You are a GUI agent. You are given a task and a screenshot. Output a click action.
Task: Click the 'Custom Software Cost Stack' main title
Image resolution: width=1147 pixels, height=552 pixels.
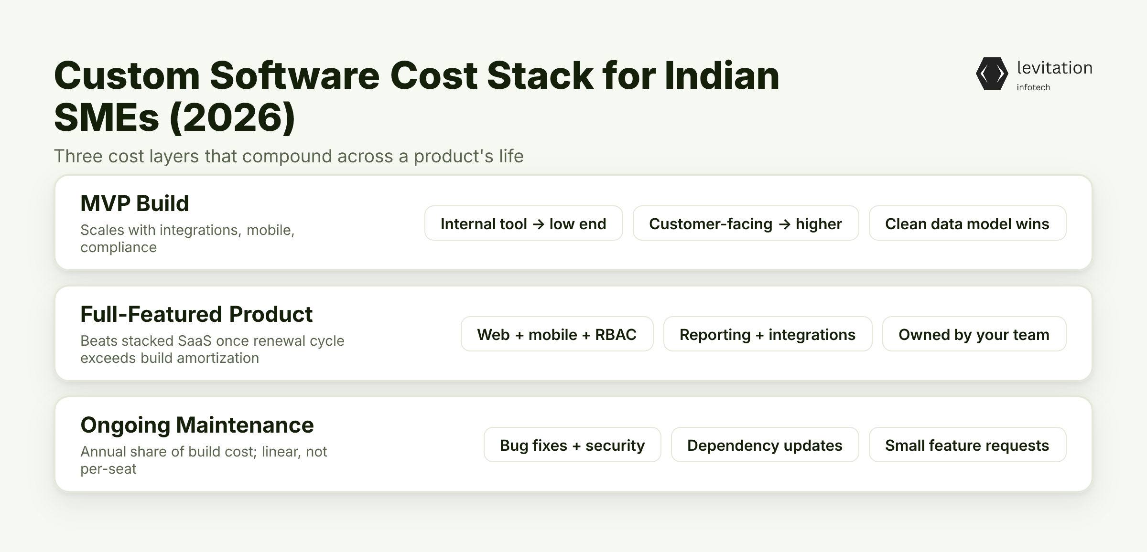[416, 96]
